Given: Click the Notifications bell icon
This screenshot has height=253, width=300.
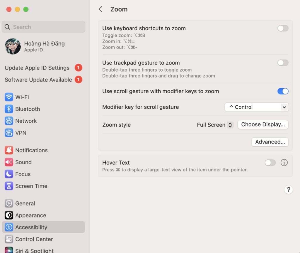Looking at the screenshot, I should click(x=9, y=150).
